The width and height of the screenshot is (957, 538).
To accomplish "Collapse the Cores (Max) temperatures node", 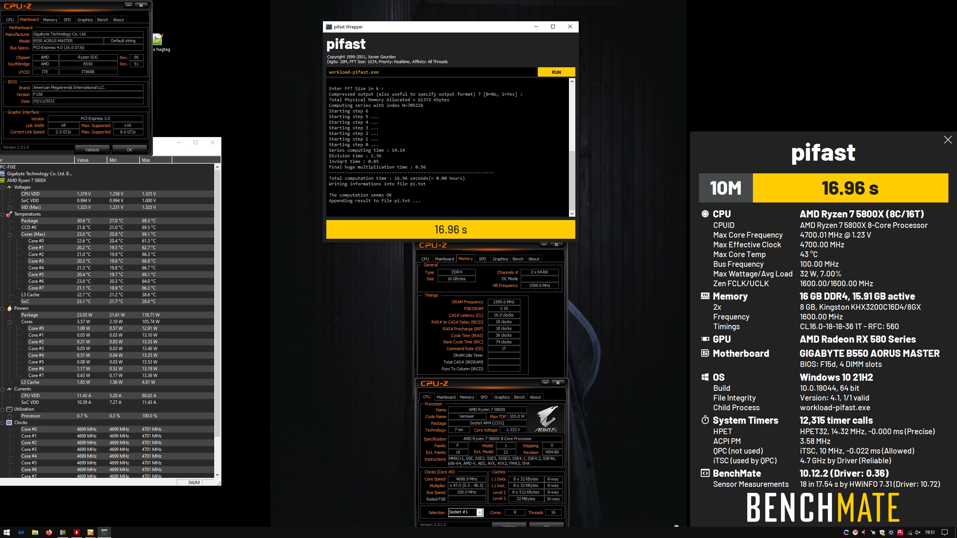I will (10, 234).
